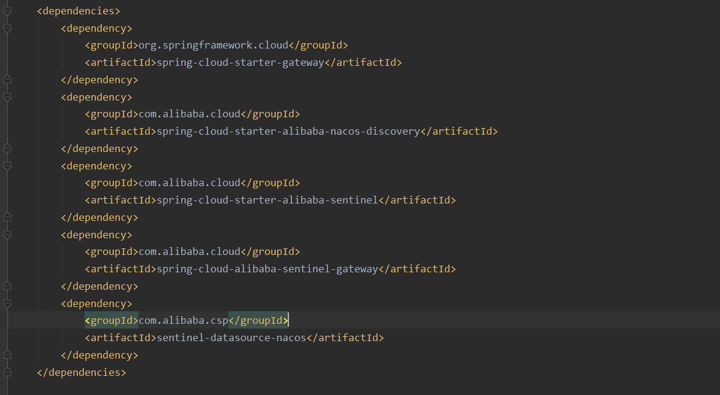Fold dependency opening tag above nacos-discovery block

pyautogui.click(x=7, y=97)
